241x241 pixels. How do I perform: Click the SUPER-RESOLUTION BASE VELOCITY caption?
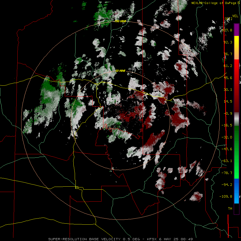[84, 239]
